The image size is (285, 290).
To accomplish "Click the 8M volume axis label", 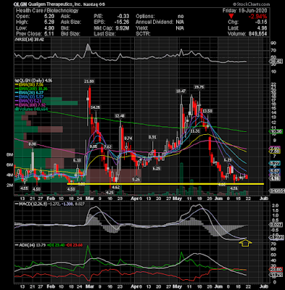I will [9, 155].
